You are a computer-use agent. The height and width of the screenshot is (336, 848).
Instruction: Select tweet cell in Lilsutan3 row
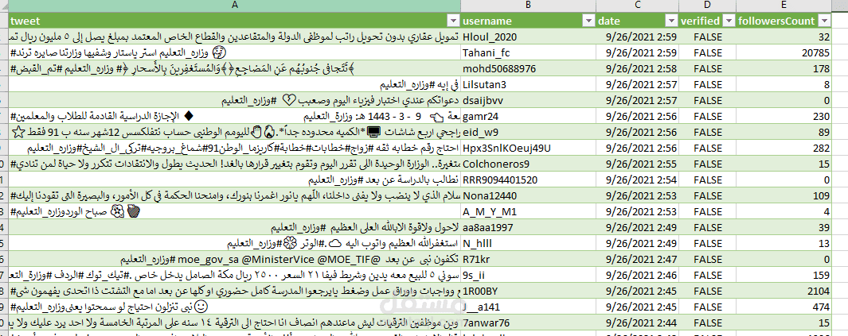coord(235,85)
